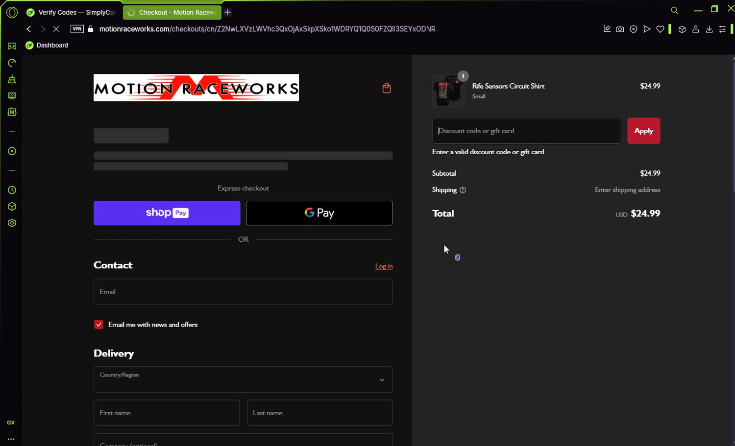Open the Pinboards pin icon in toolbar

[x=607, y=29]
